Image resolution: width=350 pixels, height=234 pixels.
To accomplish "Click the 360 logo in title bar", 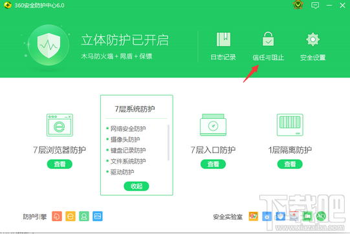I will (8, 5).
